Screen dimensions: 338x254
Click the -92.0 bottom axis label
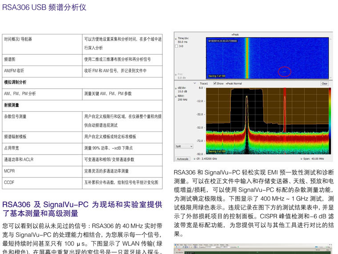[200, 154]
